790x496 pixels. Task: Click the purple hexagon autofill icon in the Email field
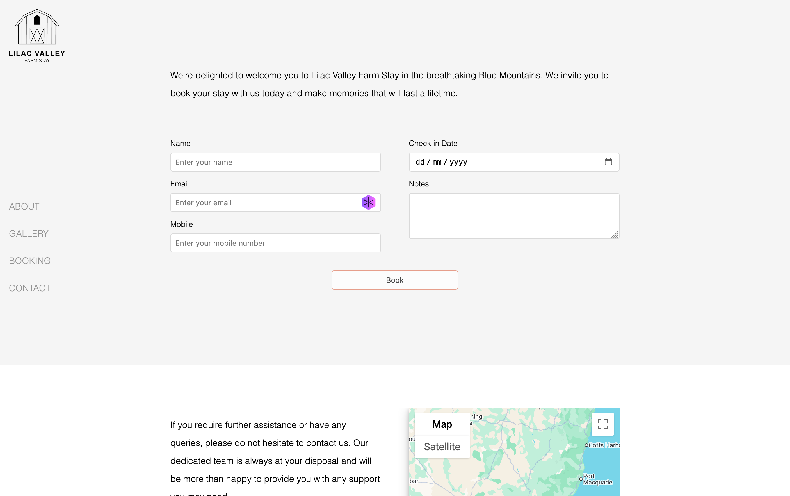coord(368,203)
